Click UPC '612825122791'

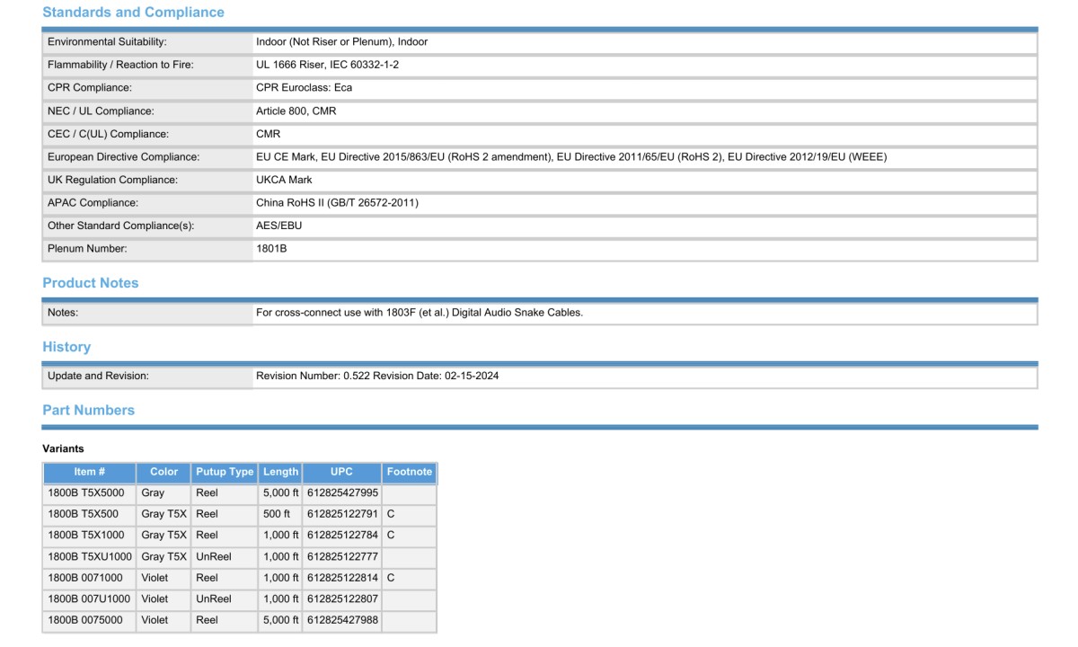tap(342, 514)
